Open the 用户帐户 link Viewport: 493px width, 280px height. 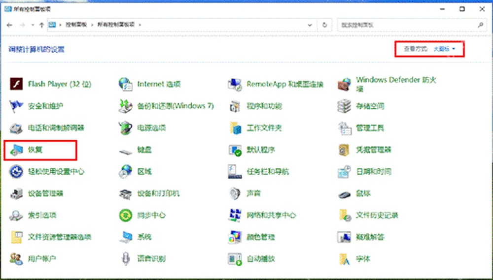coord(42,259)
